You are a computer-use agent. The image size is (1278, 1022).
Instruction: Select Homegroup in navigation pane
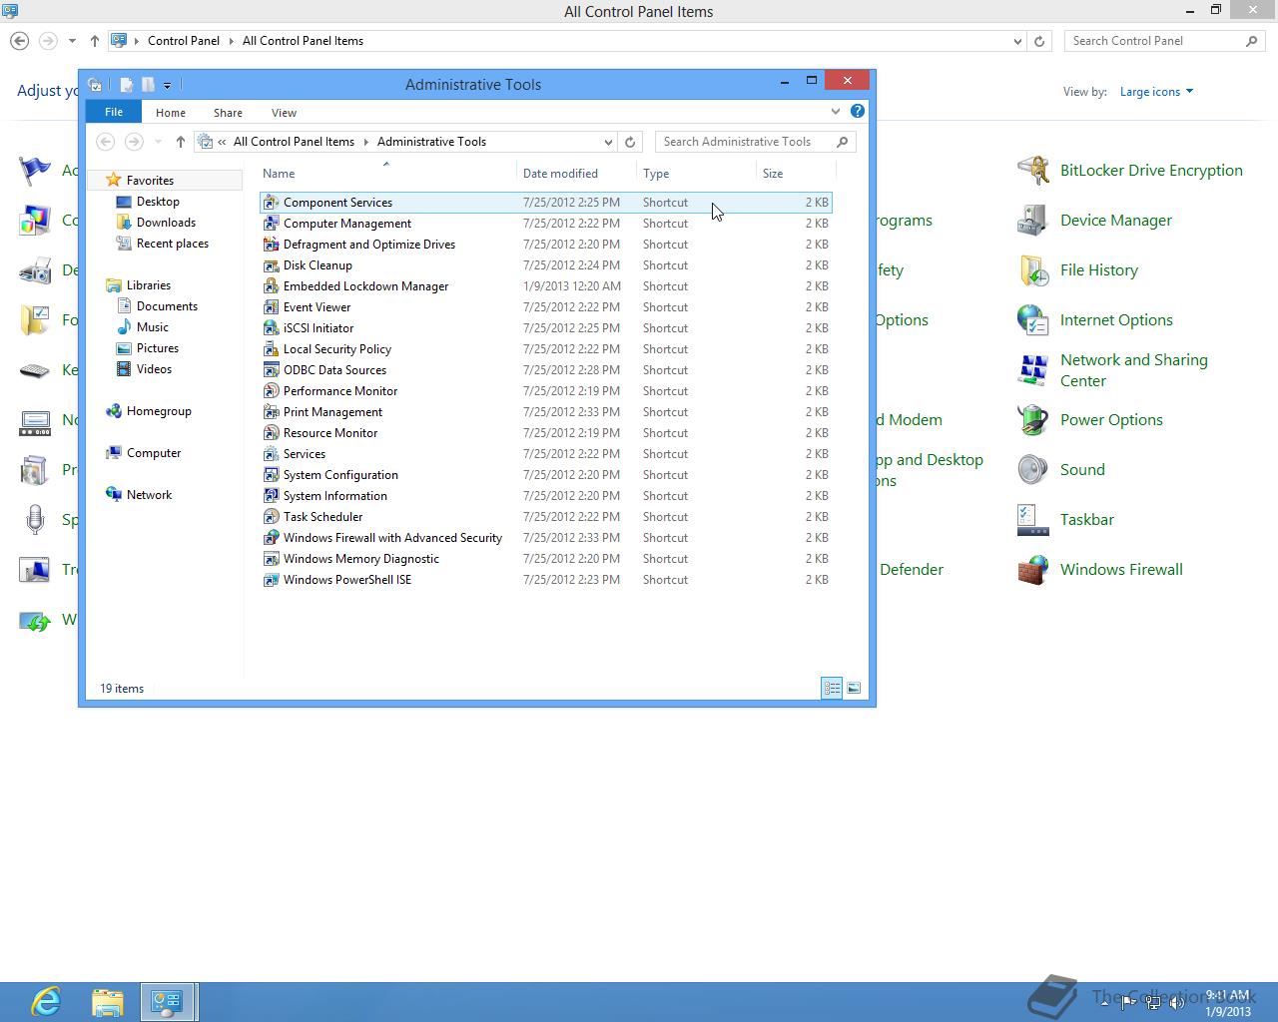(x=159, y=411)
